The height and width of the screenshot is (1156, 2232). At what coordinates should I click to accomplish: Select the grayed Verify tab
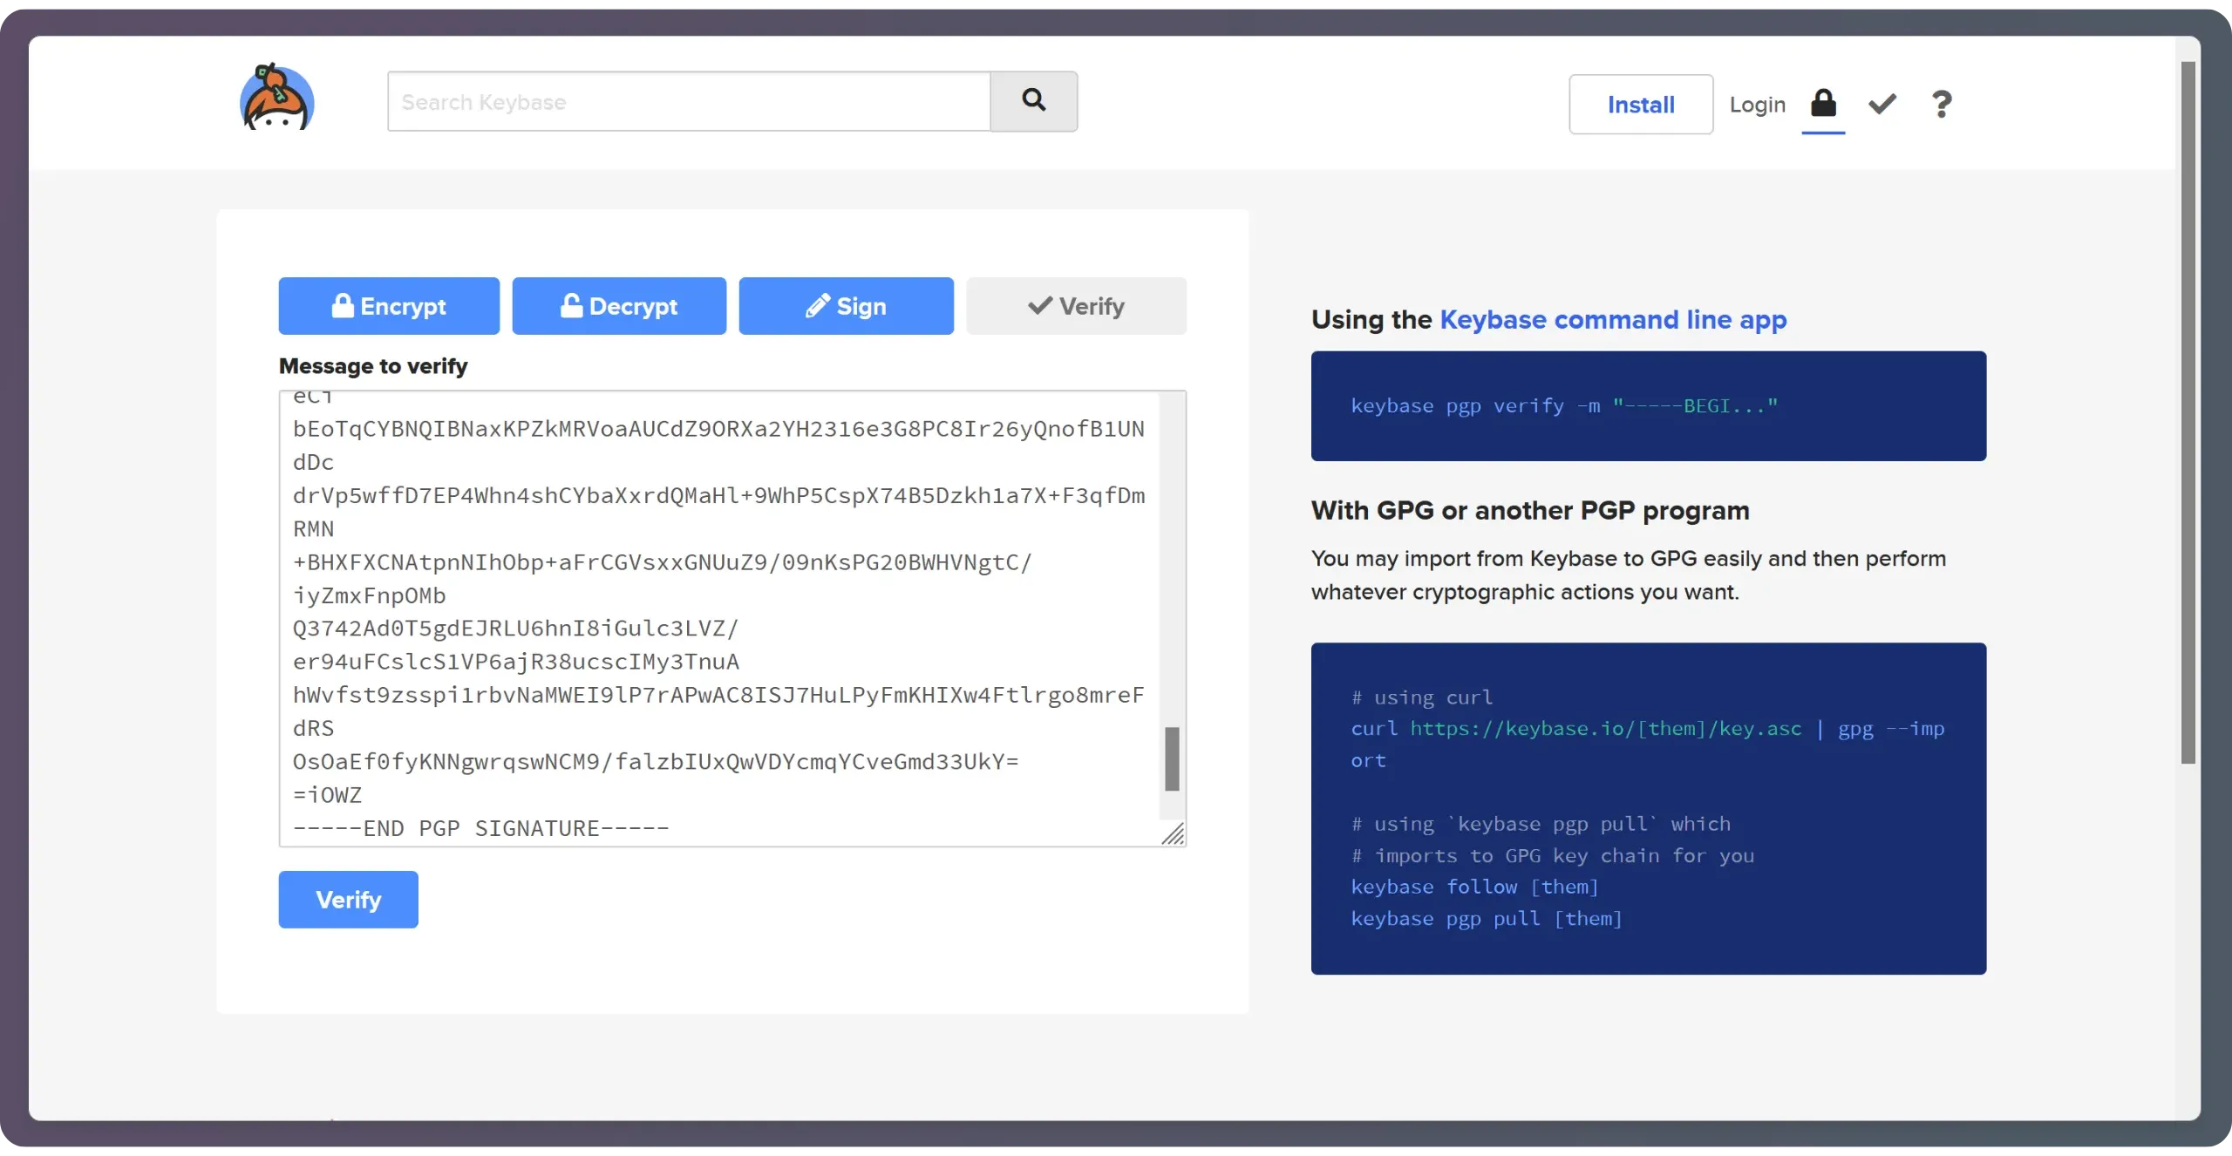(x=1076, y=306)
